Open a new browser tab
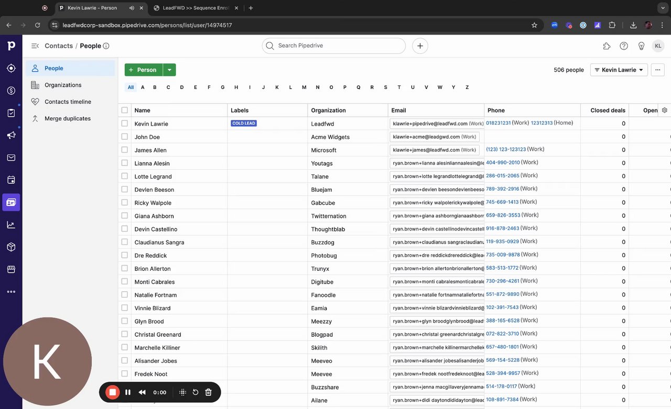 (251, 8)
